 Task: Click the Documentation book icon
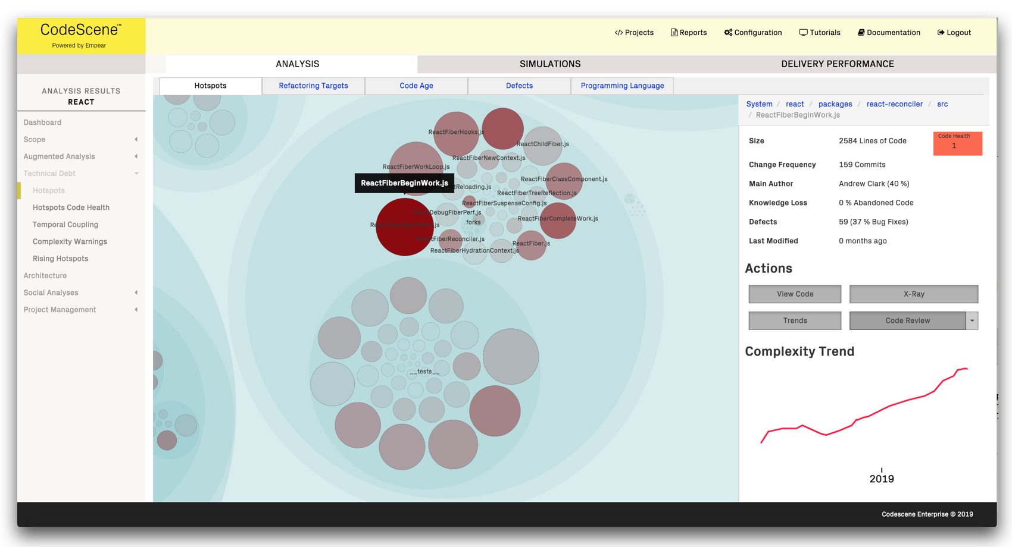(x=861, y=33)
